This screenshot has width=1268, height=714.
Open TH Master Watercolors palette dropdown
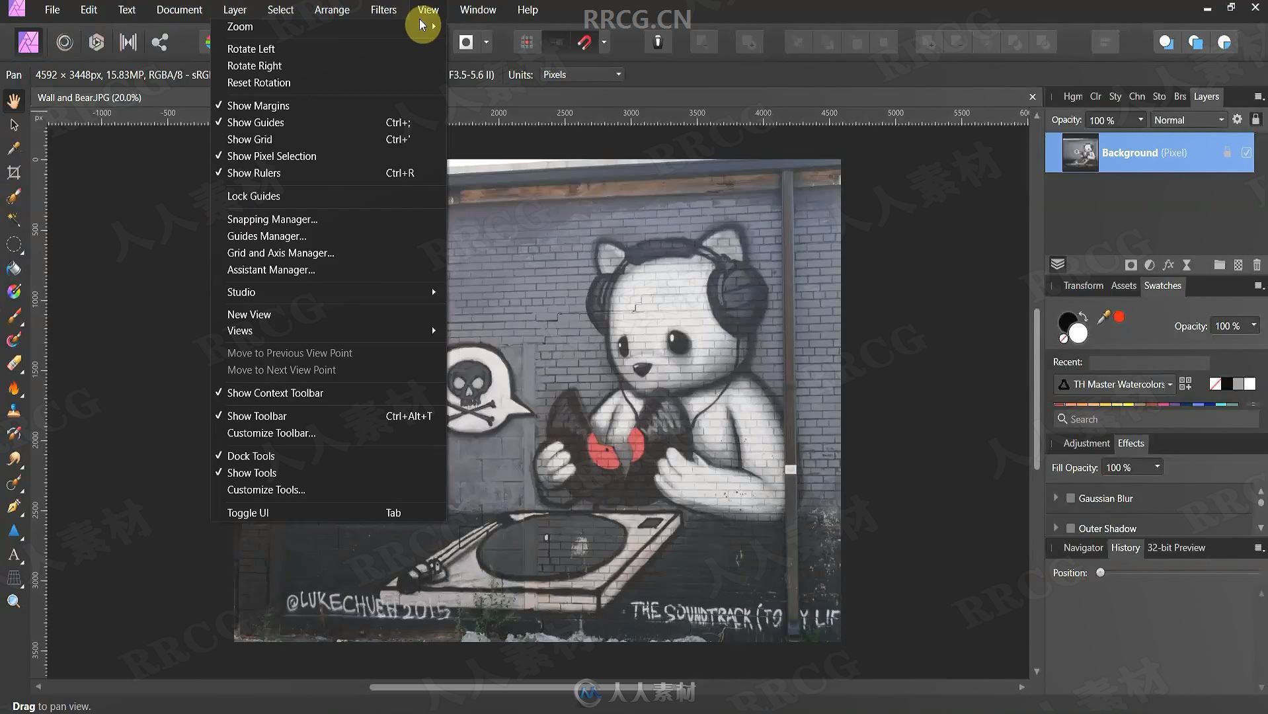(1114, 384)
